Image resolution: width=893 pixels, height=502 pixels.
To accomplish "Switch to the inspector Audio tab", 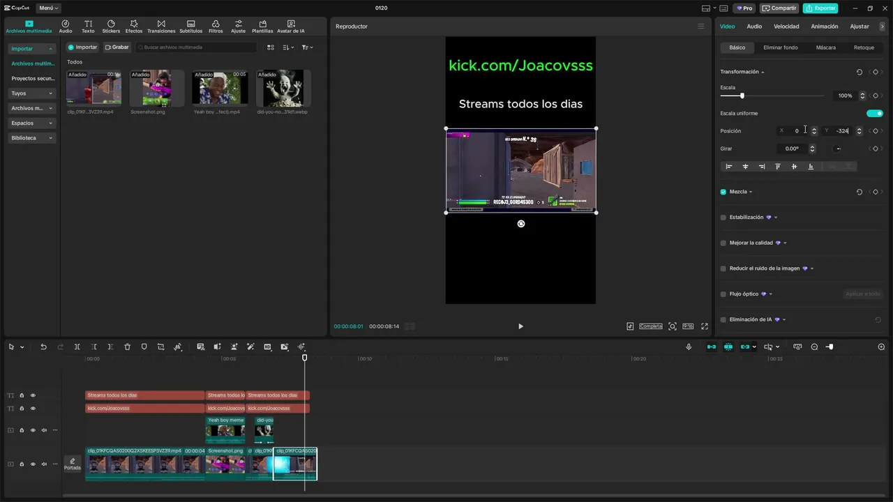I will (x=754, y=26).
